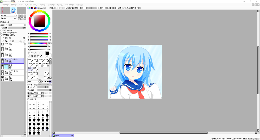
Task: Select the レイヤーセット2 layer folder
Action: [12, 61]
